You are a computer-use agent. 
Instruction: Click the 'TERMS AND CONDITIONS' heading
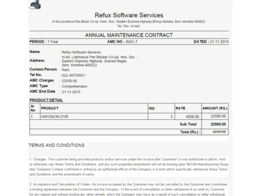(x=57, y=145)
